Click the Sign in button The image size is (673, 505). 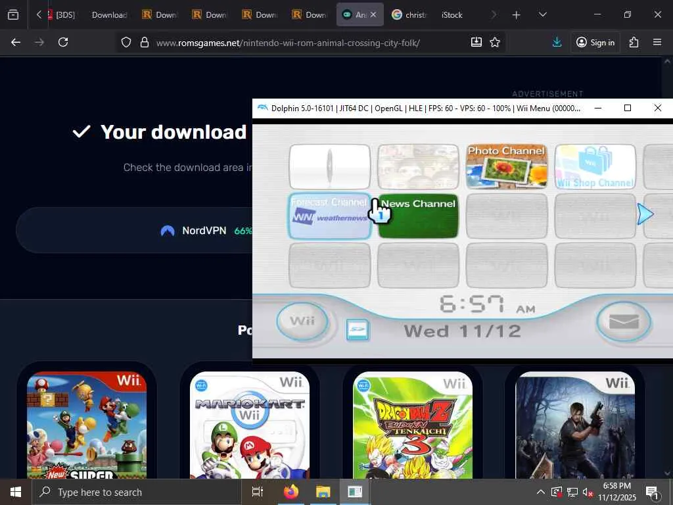click(595, 42)
